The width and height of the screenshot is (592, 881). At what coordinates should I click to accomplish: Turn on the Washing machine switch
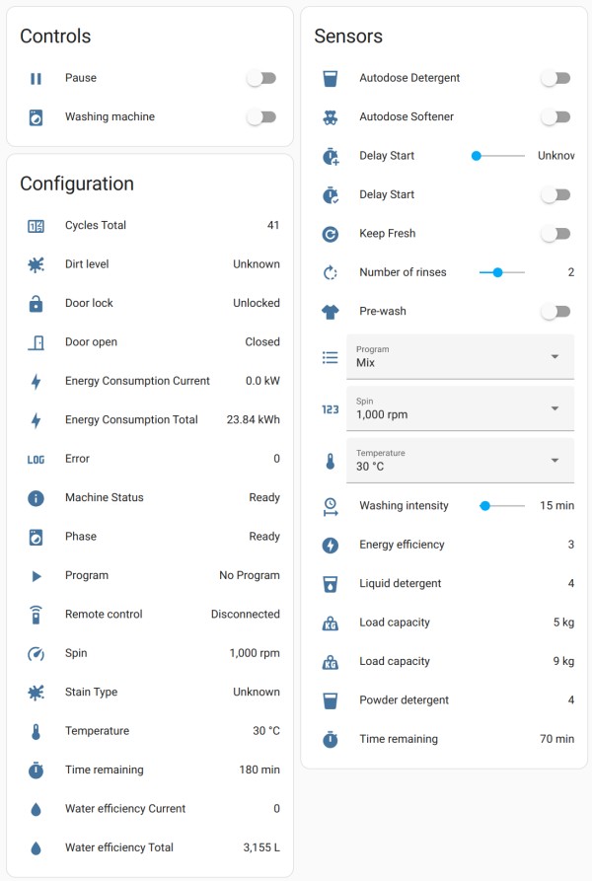[261, 117]
